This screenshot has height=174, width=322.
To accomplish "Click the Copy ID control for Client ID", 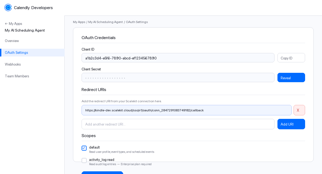I will click(x=291, y=58).
